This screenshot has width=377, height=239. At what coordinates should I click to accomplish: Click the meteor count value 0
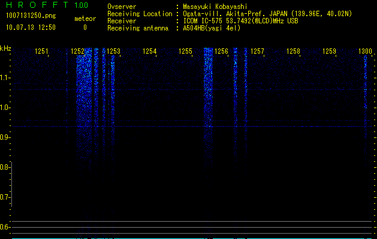coord(85,27)
